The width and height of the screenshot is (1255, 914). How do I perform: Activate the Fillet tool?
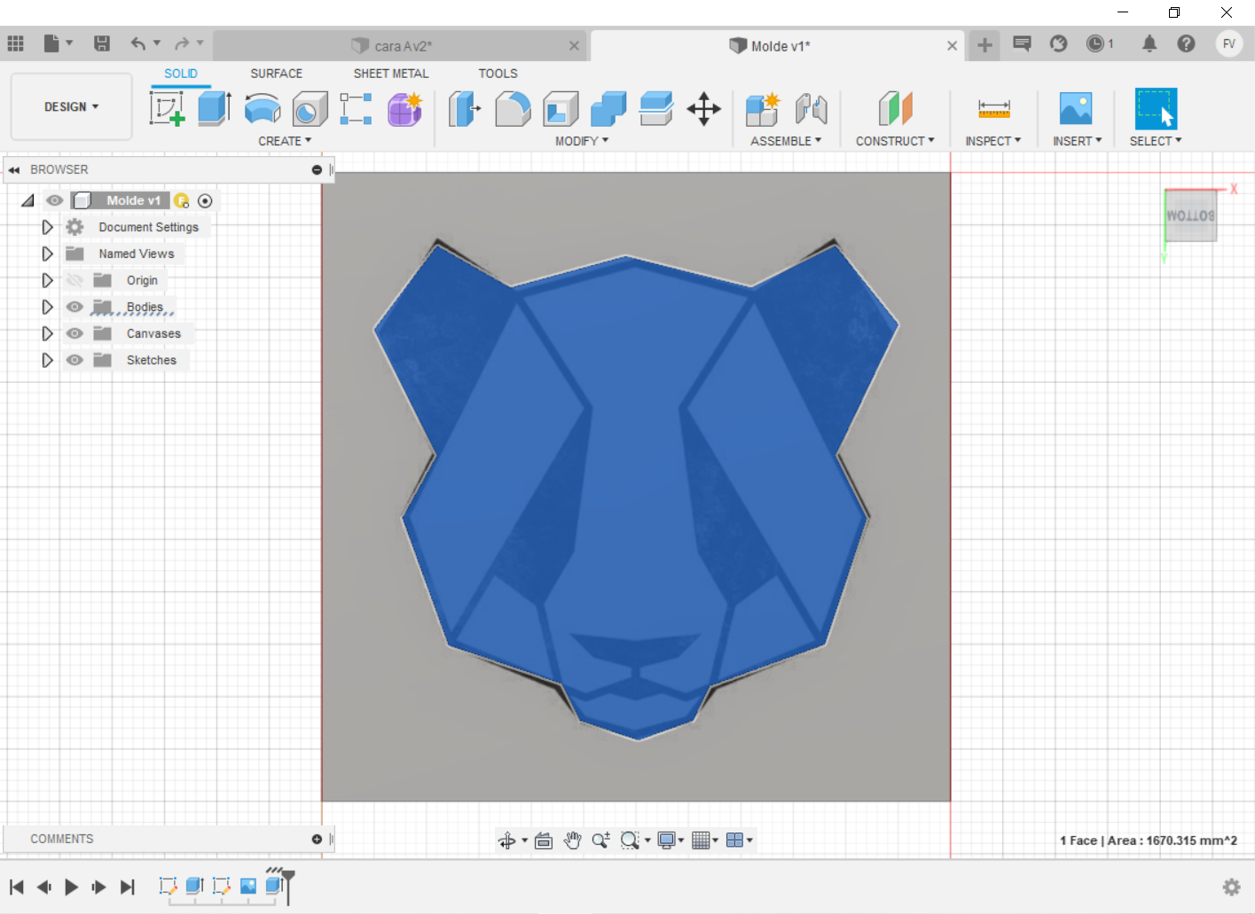click(513, 109)
